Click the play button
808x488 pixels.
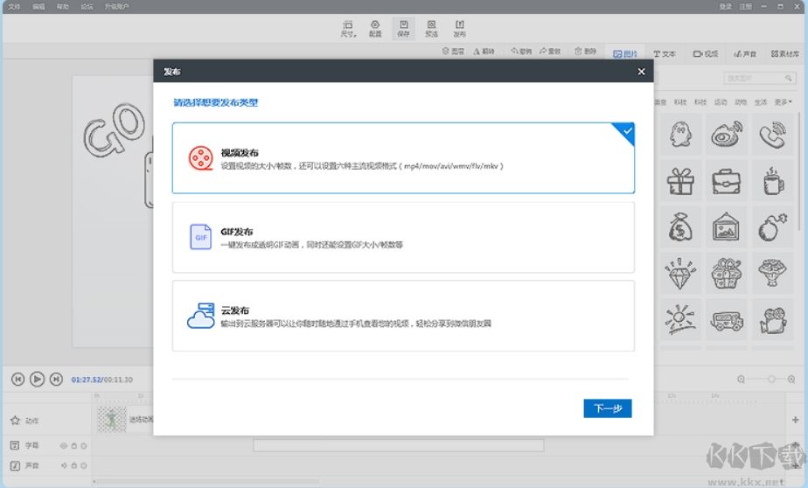[x=37, y=380]
